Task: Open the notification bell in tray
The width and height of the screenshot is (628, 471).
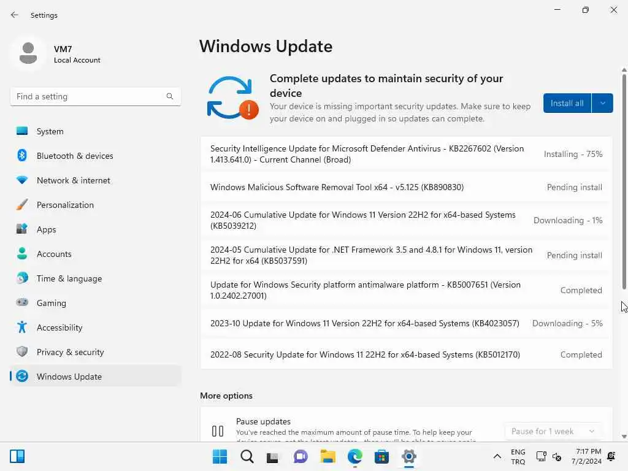Action: click(611, 456)
